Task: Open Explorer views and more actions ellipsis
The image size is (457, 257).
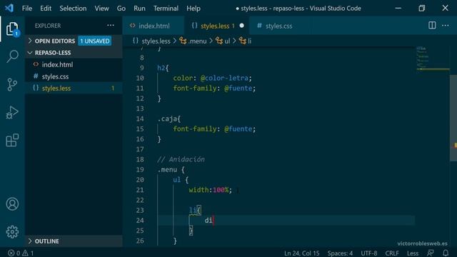Action: click(111, 26)
